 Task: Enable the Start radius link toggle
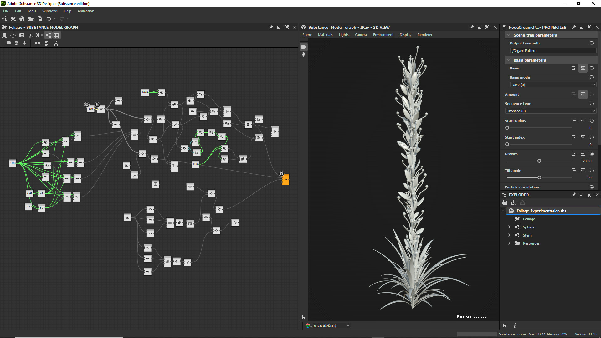coord(583,120)
